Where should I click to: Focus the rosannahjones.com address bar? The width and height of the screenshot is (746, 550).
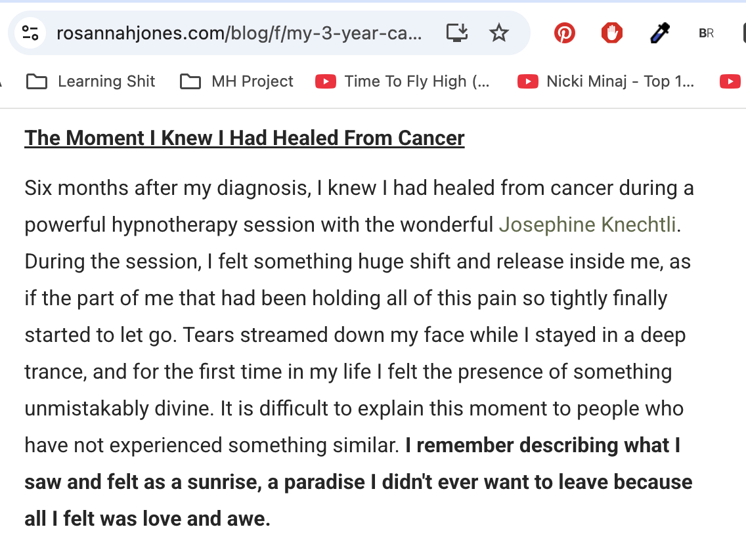pyautogui.click(x=239, y=33)
